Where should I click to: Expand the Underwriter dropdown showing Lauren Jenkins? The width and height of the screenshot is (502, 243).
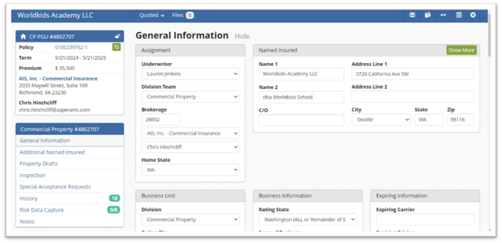click(x=190, y=74)
